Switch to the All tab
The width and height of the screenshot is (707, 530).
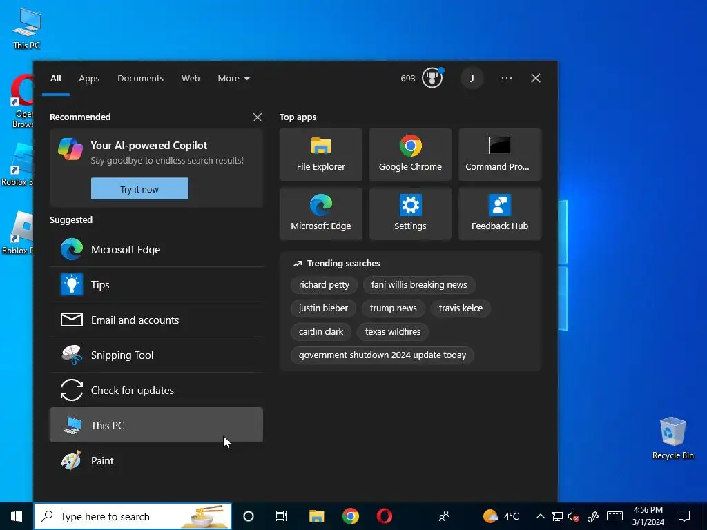56,79
